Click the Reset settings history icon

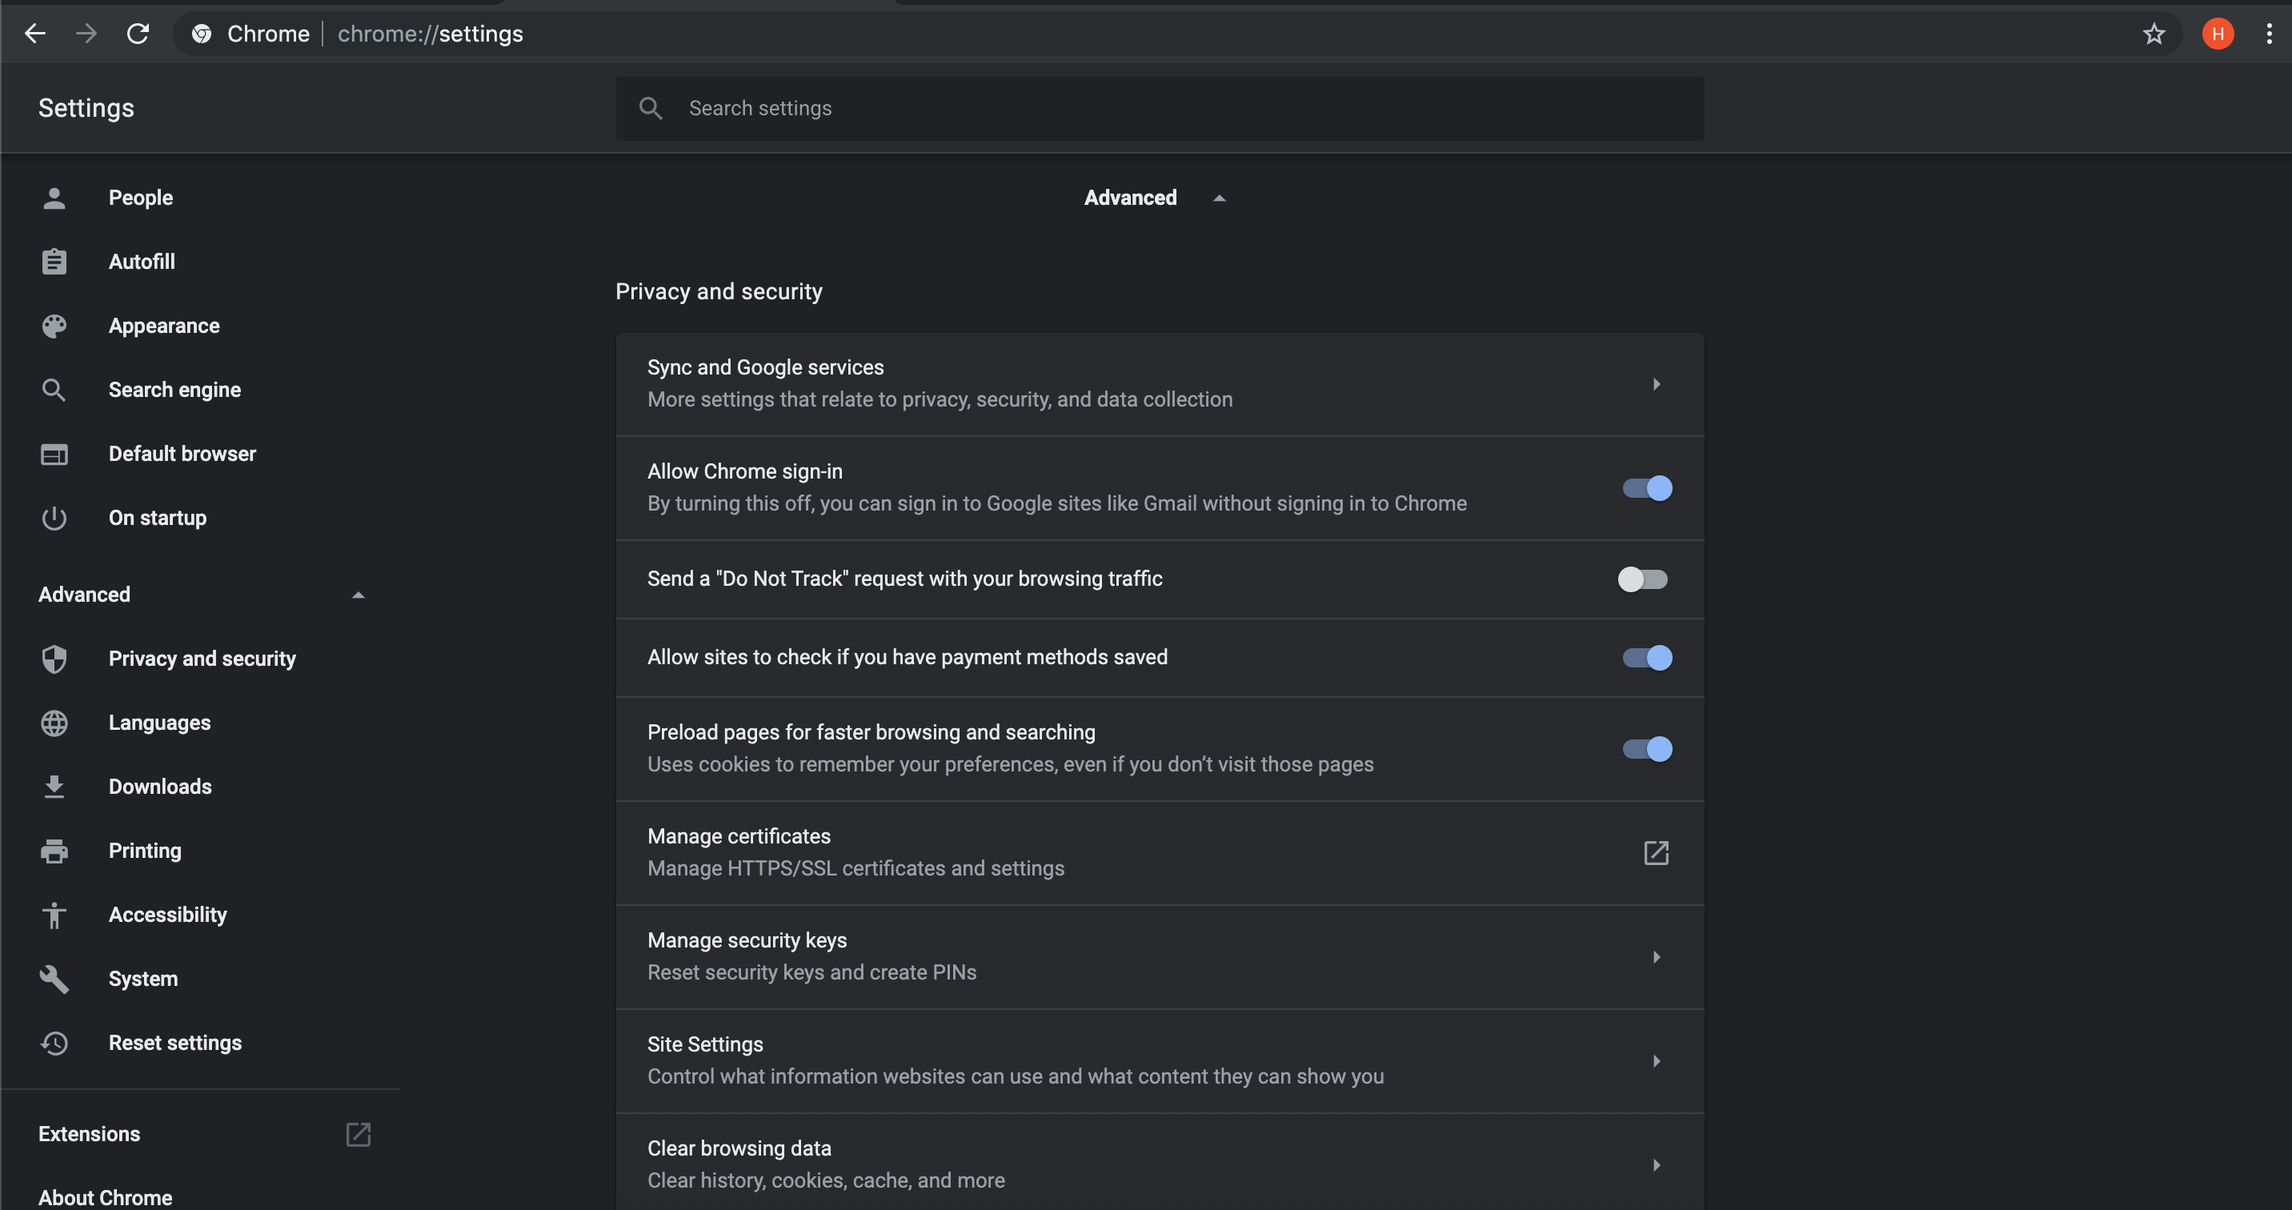coord(54,1043)
